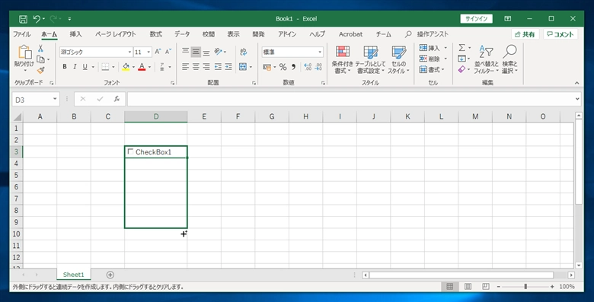Open Find and Select (検索と選択)
This screenshot has height=302, width=594.
[x=510, y=60]
